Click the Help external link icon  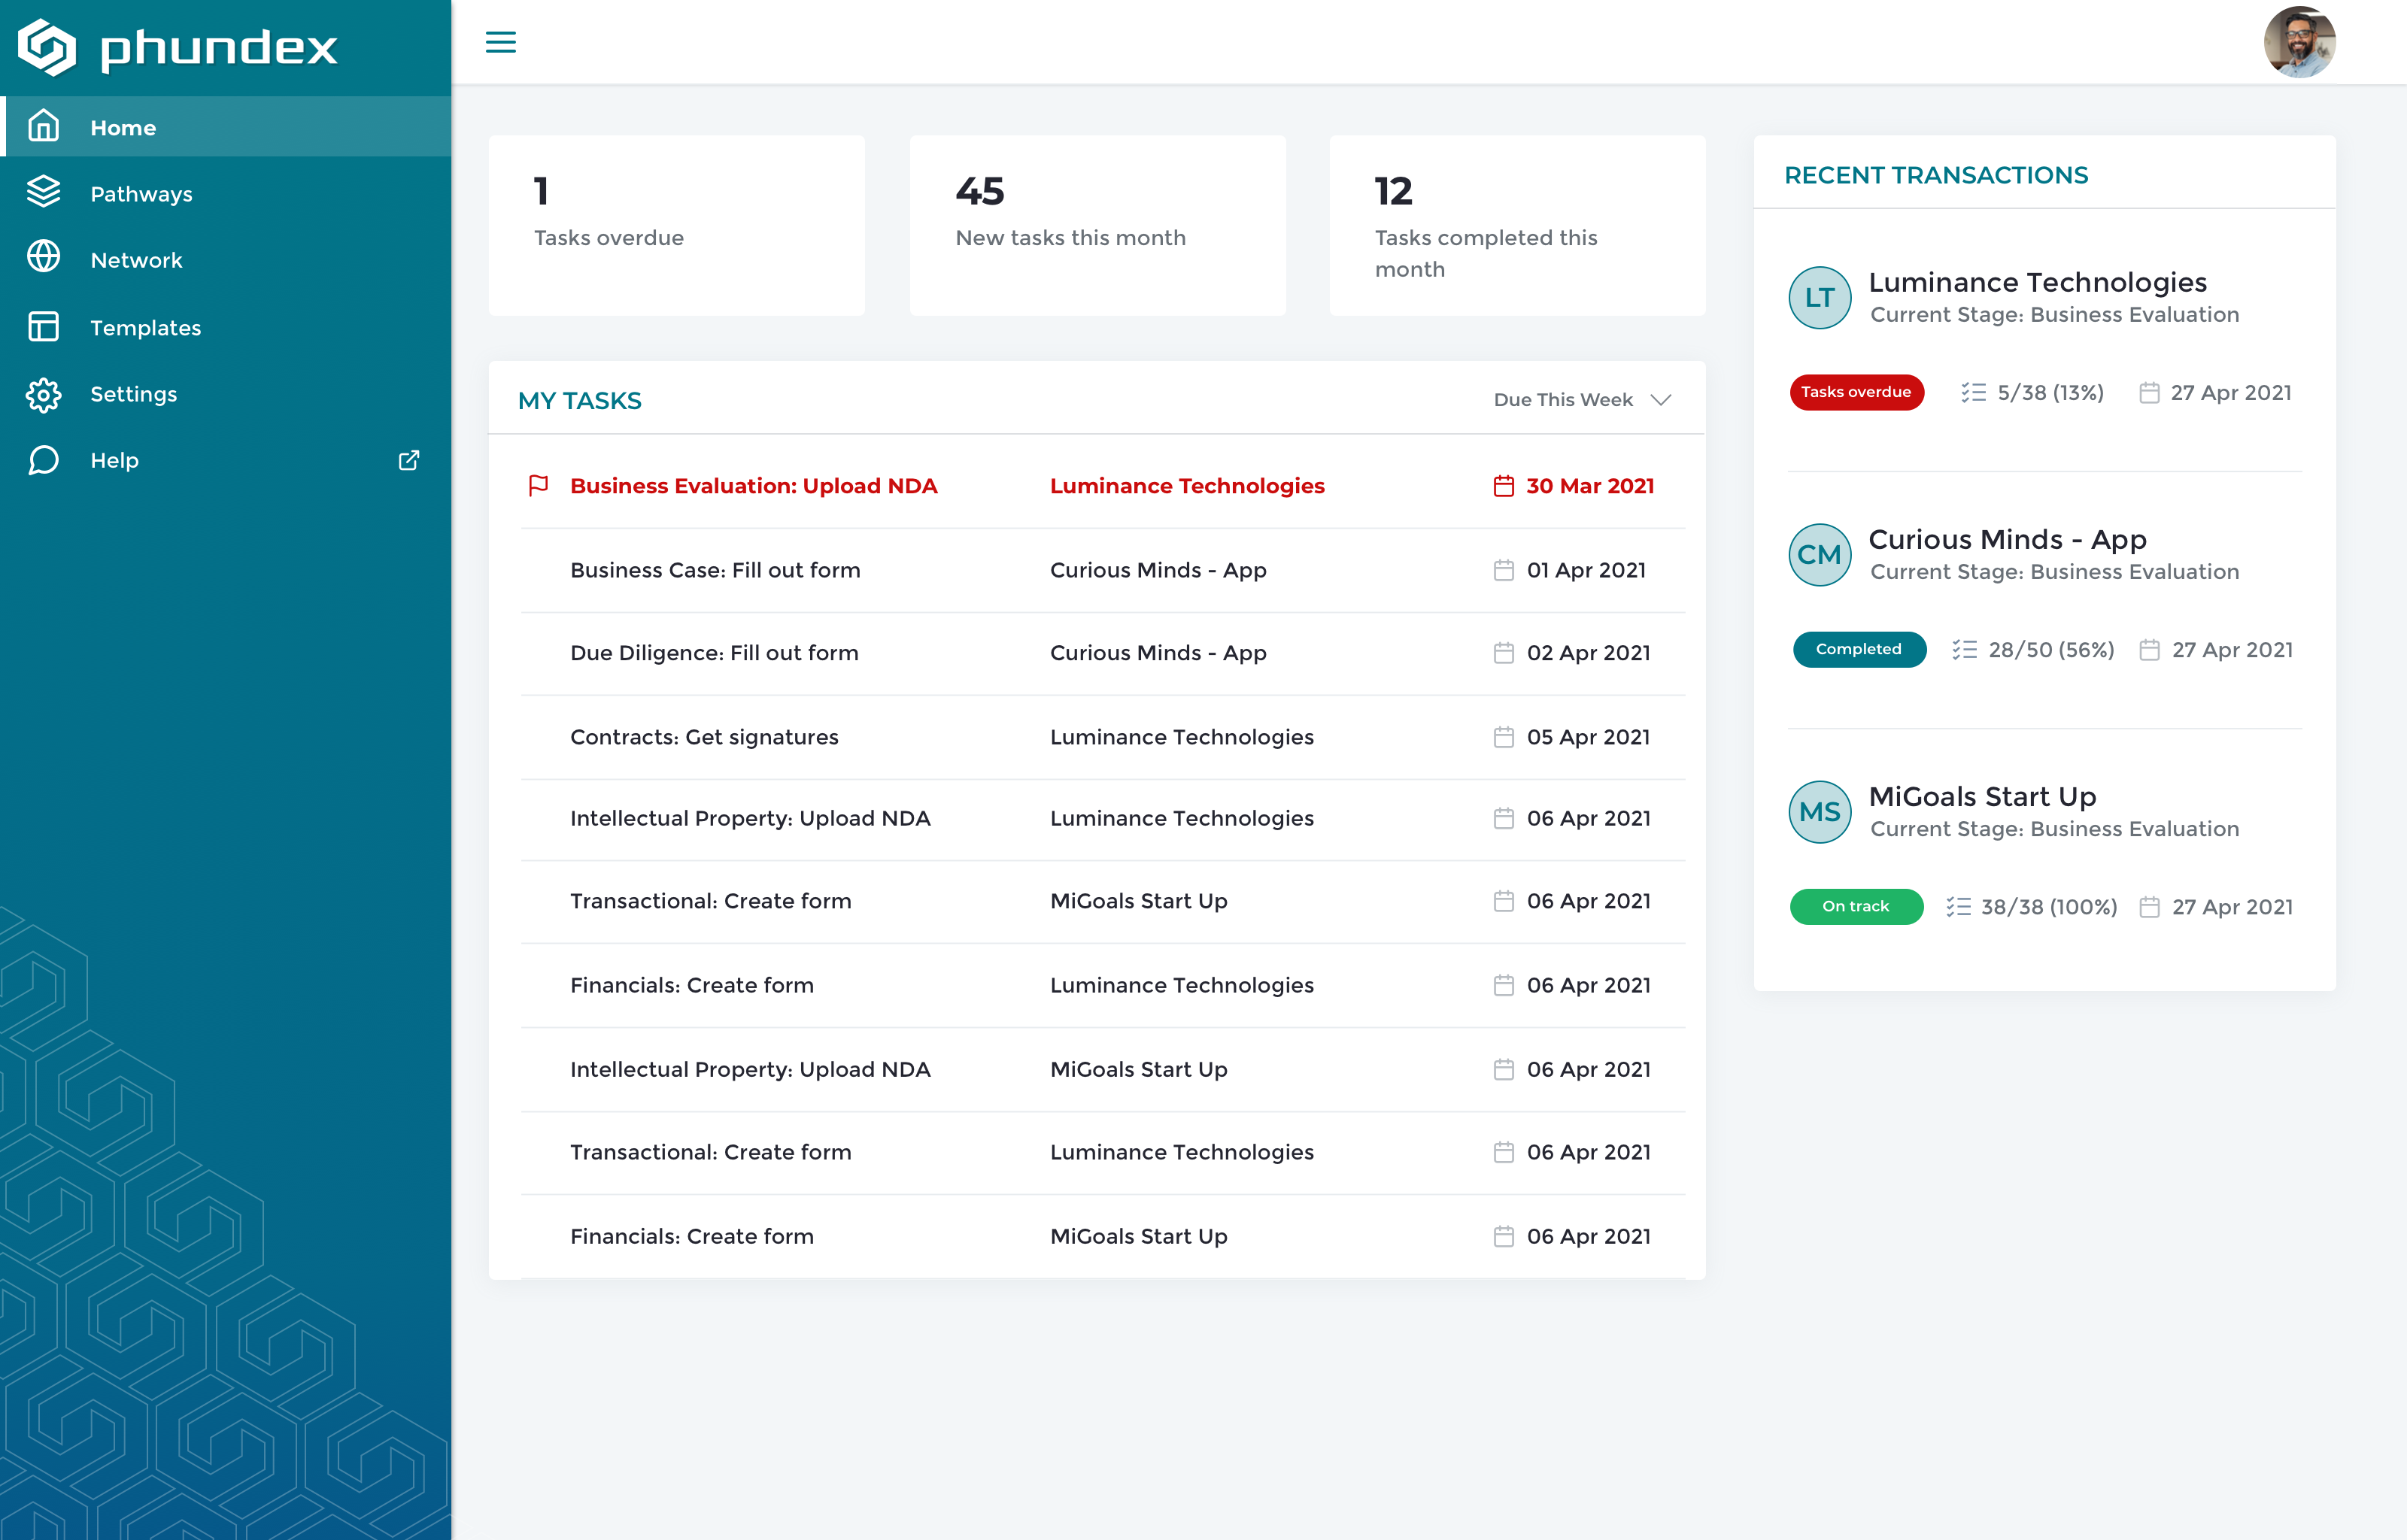pyautogui.click(x=409, y=460)
